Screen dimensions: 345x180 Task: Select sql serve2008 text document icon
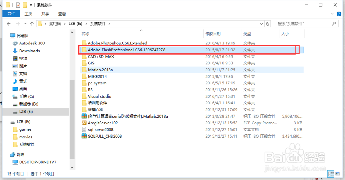click(x=84, y=129)
